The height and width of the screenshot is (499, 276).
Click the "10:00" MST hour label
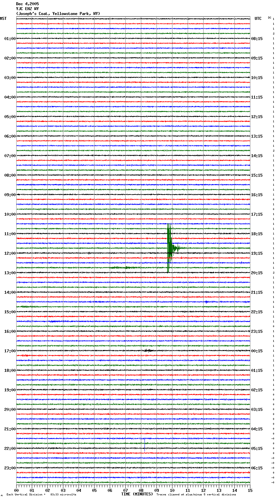[10, 214]
